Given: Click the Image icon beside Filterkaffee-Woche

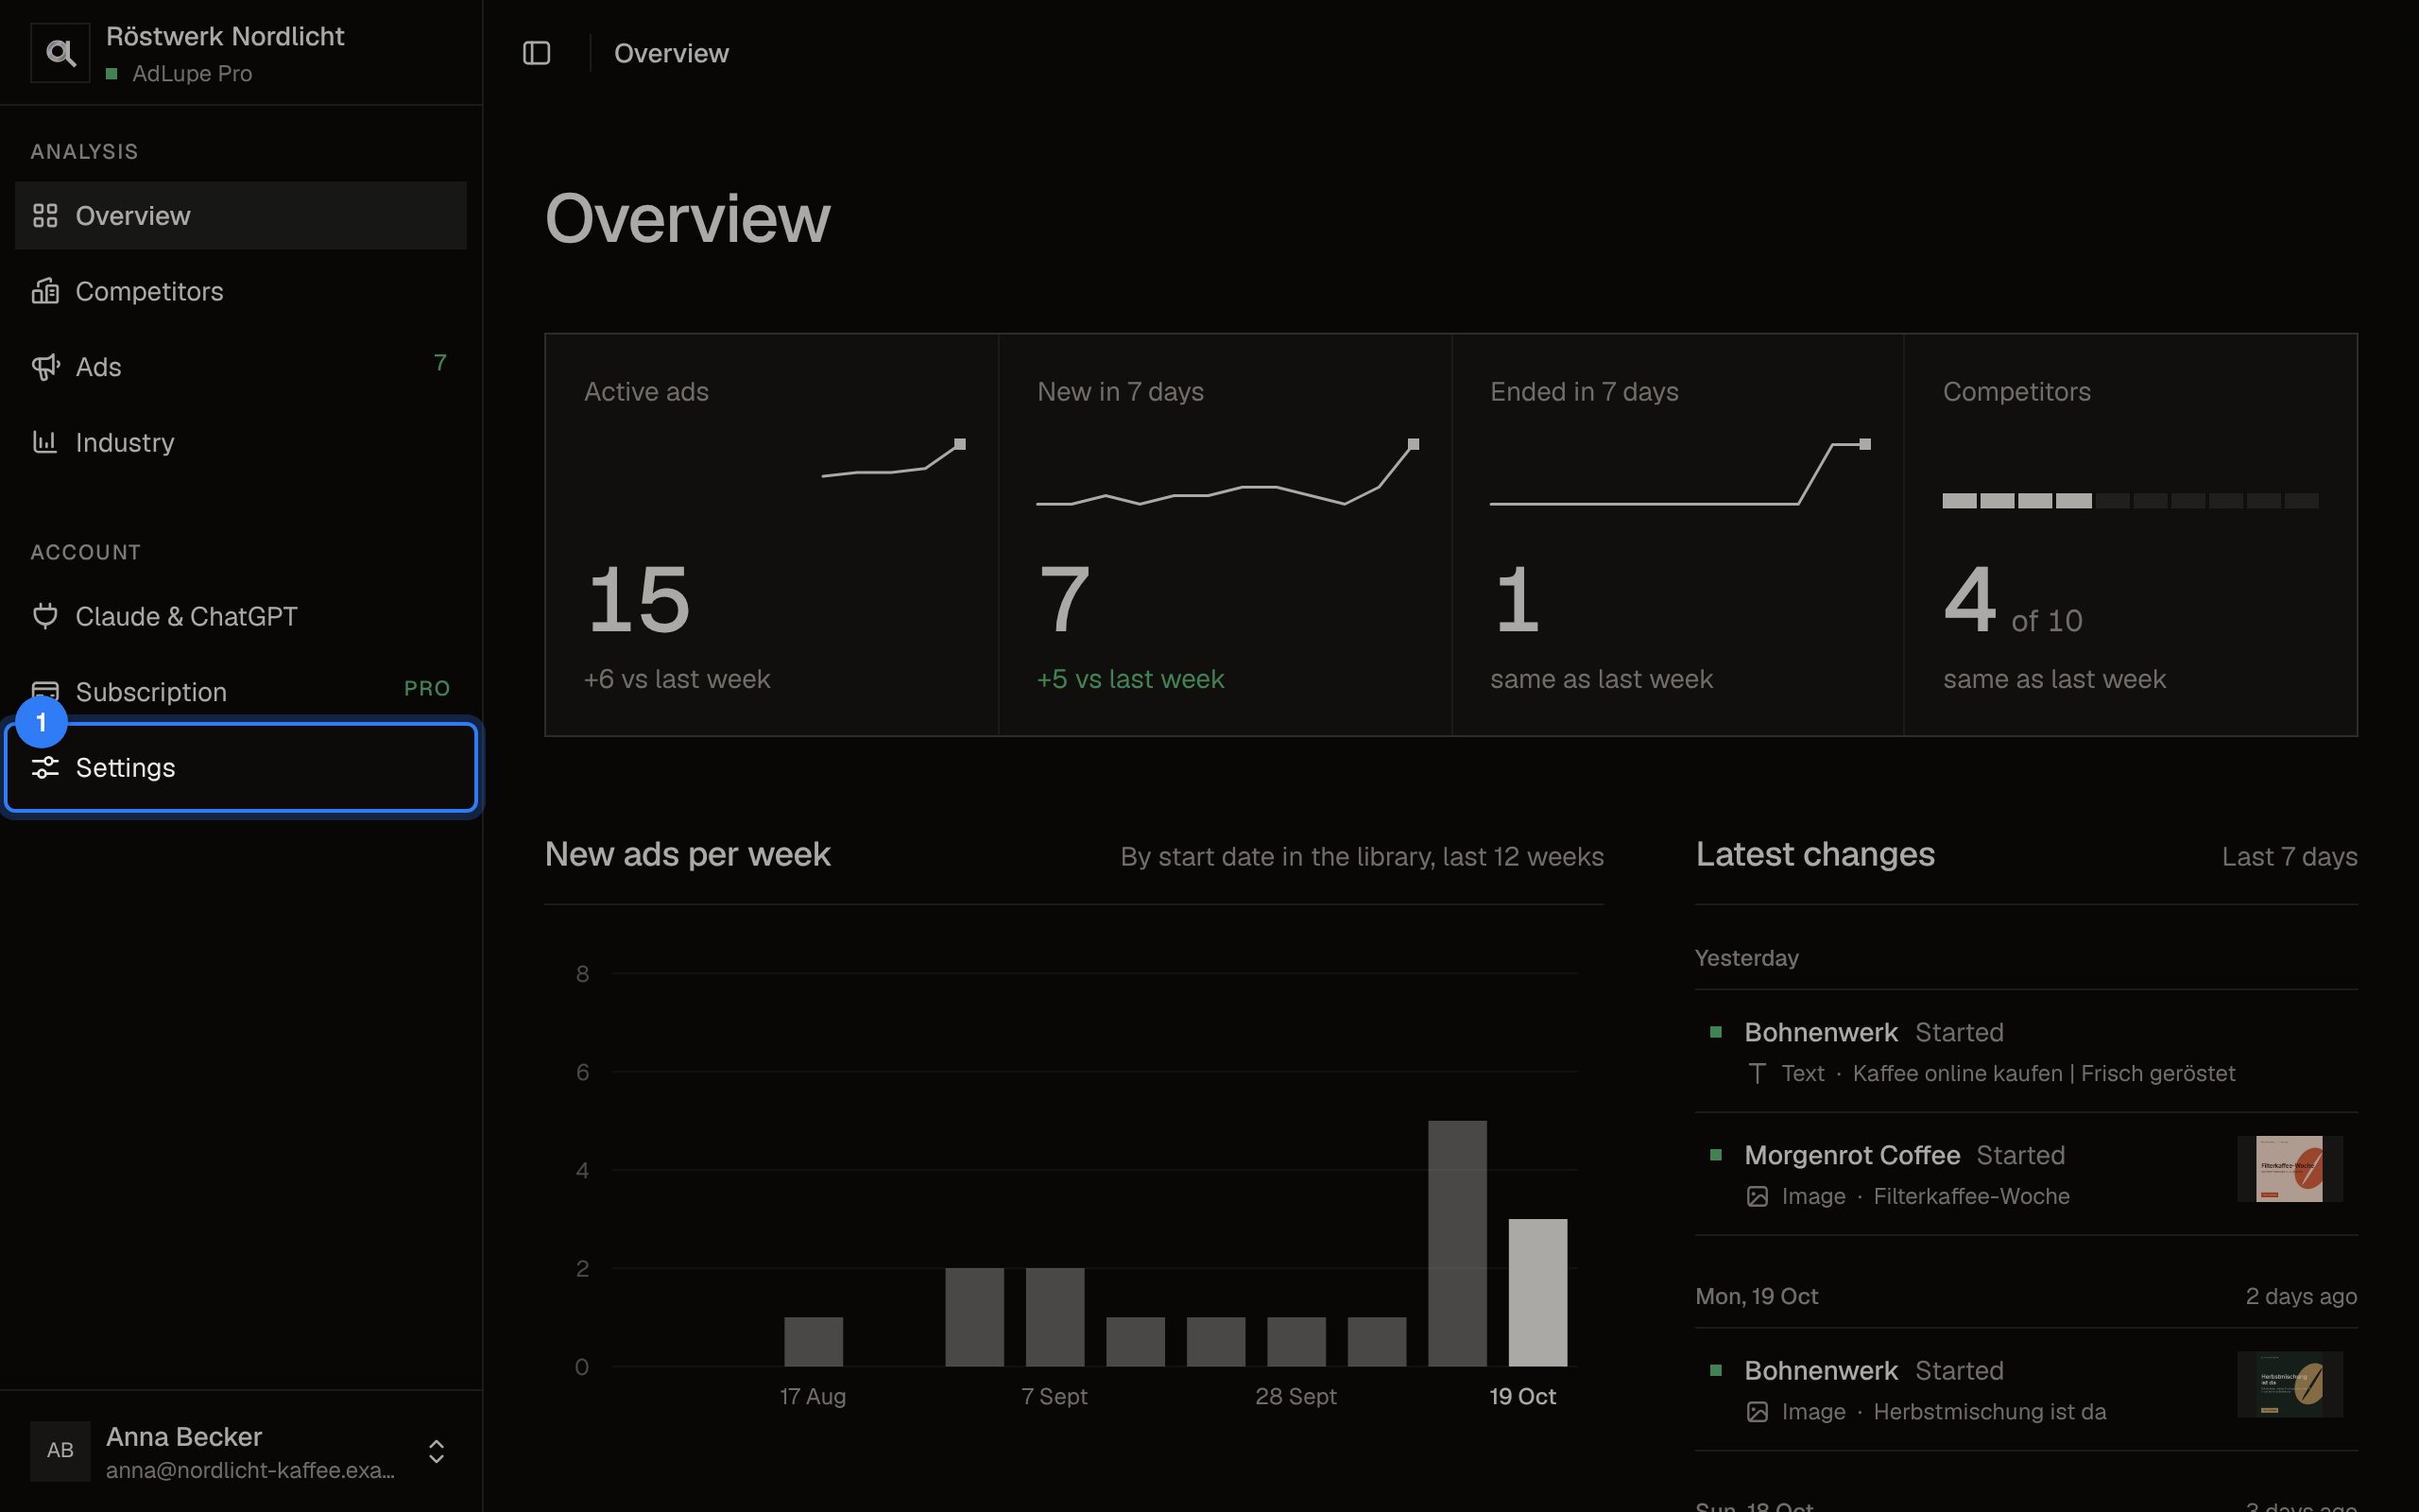Looking at the screenshot, I should click(1758, 1196).
